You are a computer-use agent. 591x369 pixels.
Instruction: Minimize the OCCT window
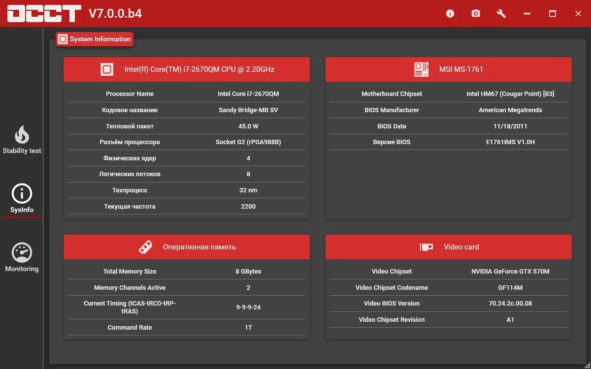click(527, 13)
